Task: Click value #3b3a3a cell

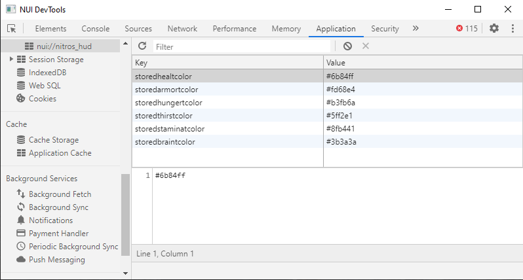Action: tap(423, 141)
